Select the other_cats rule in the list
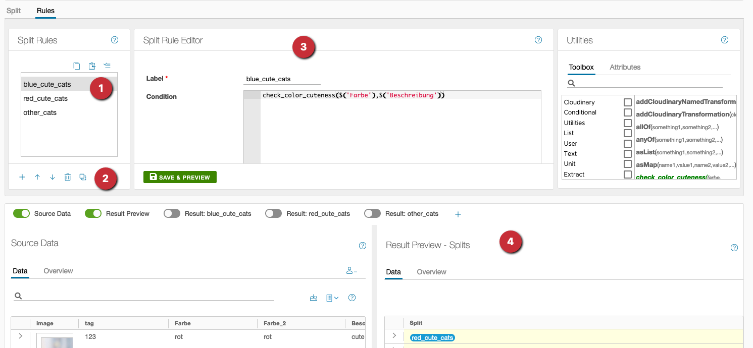Screen dimensions: 753x348 click(40, 112)
